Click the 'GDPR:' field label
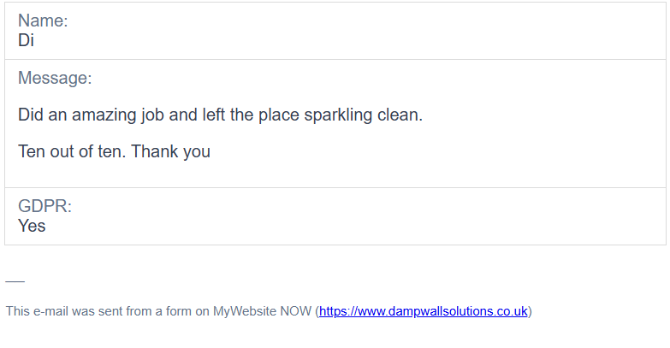670x348 pixels. point(44,206)
